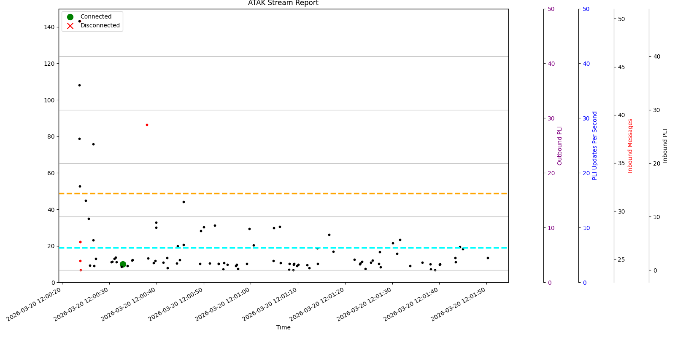Click the cyan dashed threshold line
The image size is (675, 337).
tap(295, 248)
